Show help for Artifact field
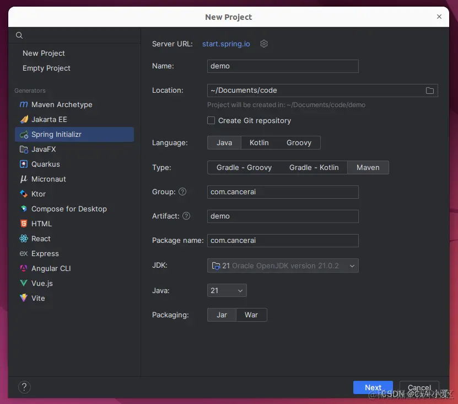The height and width of the screenshot is (404, 458). (186, 216)
